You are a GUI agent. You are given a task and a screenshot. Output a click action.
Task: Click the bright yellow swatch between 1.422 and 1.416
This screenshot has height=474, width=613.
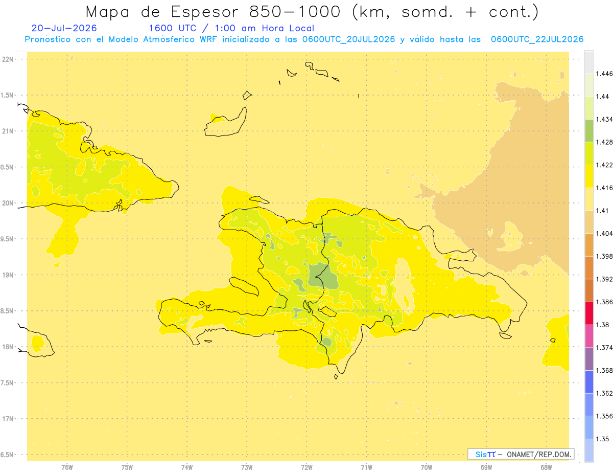589,176
